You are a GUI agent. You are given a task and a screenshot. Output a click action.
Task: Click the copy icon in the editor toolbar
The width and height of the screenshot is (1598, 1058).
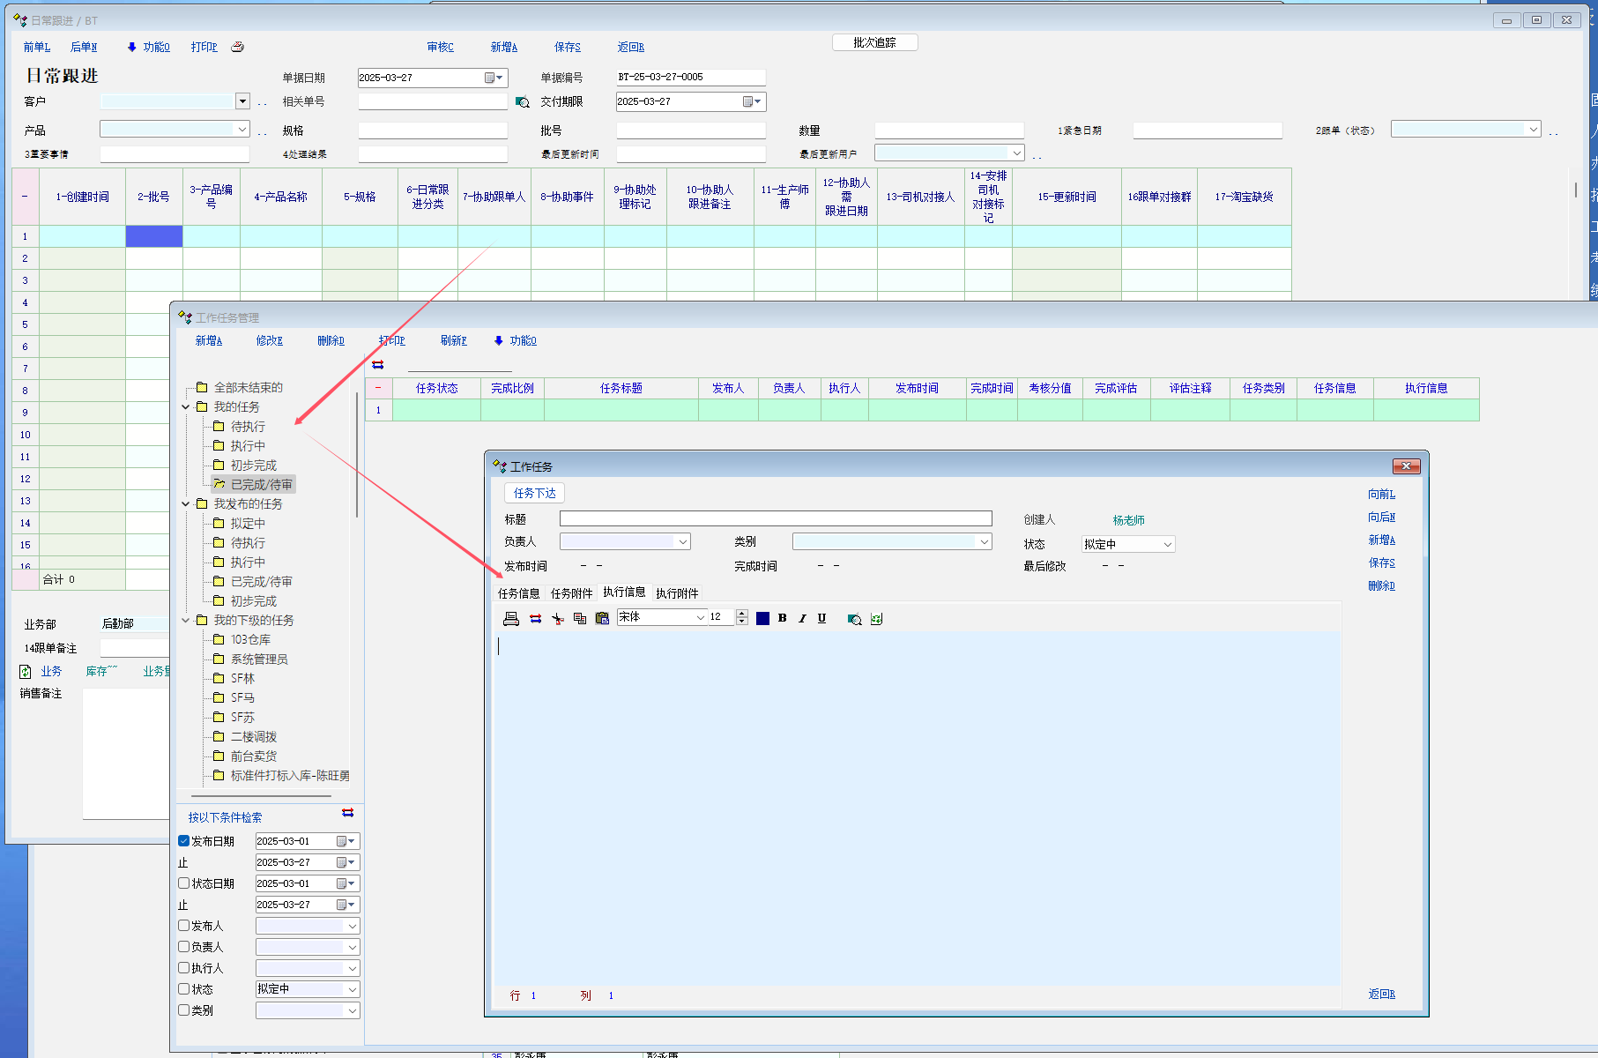(580, 619)
